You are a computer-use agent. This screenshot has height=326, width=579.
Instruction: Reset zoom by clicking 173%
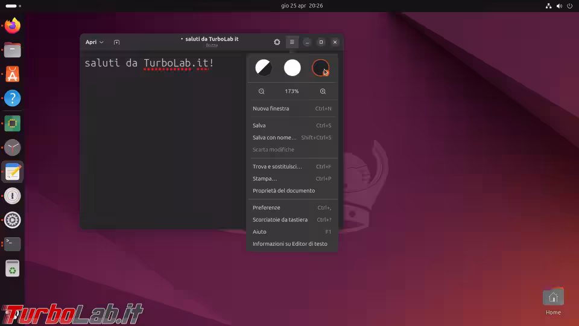pos(292,91)
